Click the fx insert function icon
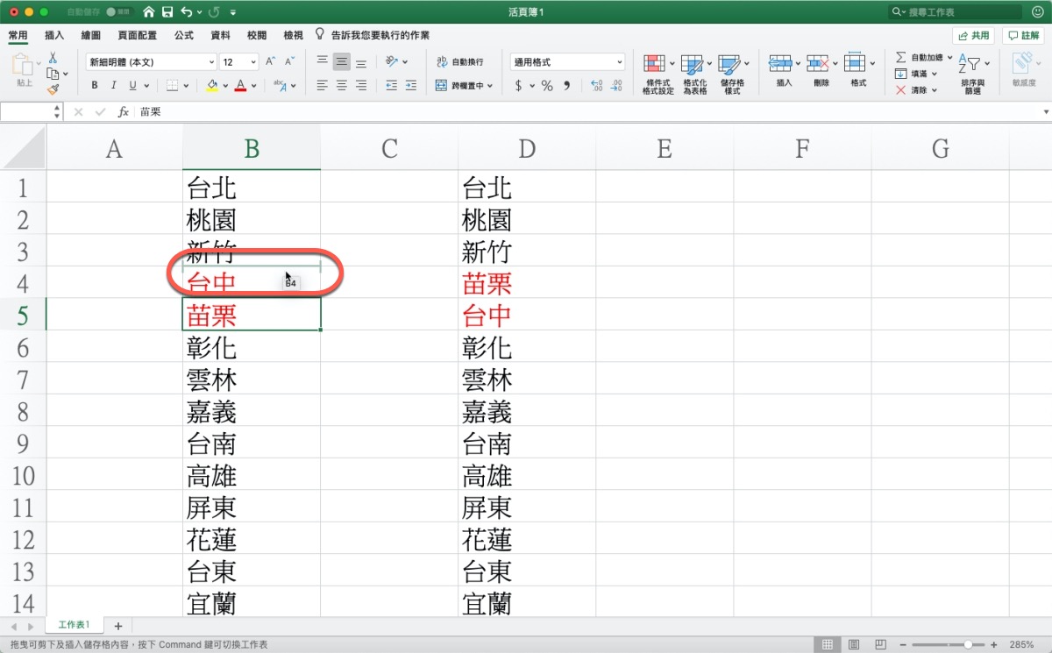Screen dimensions: 1052x653 click(124, 112)
